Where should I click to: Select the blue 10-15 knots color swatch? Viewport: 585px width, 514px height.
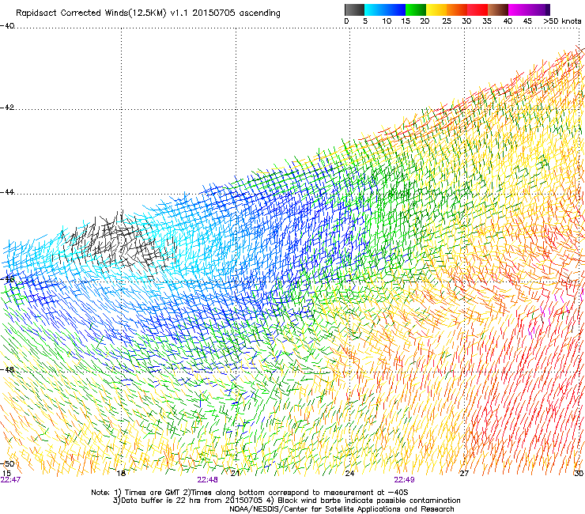coord(394,9)
